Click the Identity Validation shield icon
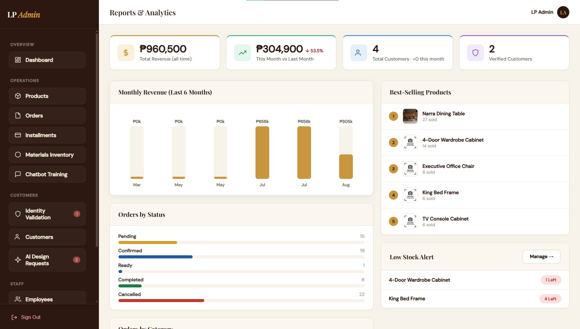Image resolution: width=580 pixels, height=329 pixels. (18, 214)
